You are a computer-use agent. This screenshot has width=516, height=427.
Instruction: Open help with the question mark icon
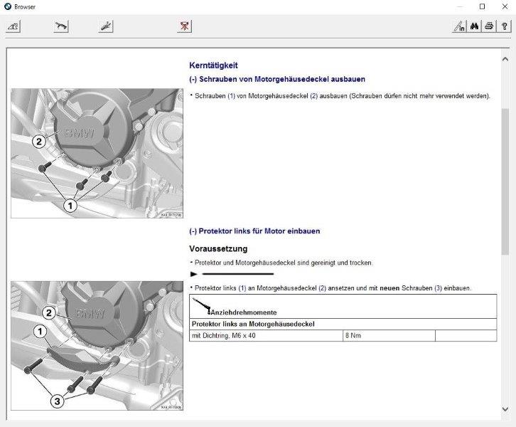point(504,27)
